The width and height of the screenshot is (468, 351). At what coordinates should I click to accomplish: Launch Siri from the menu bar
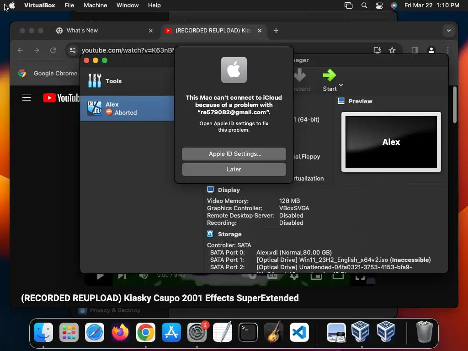[x=394, y=5]
